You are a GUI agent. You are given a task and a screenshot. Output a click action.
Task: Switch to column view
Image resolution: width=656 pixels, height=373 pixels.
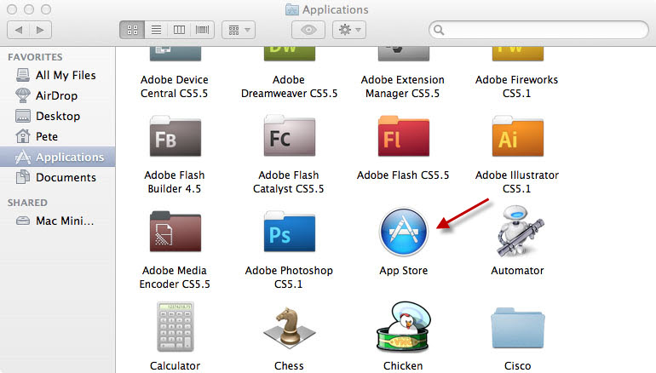point(179,30)
